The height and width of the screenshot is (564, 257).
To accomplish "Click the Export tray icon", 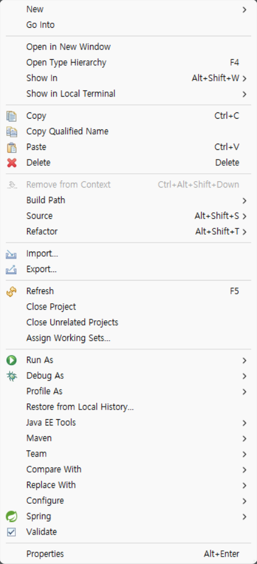I will (11, 269).
